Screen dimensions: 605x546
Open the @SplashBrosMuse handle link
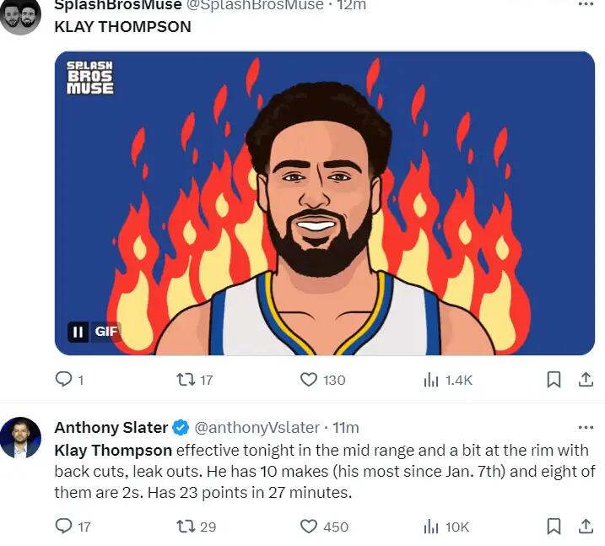pos(255,5)
